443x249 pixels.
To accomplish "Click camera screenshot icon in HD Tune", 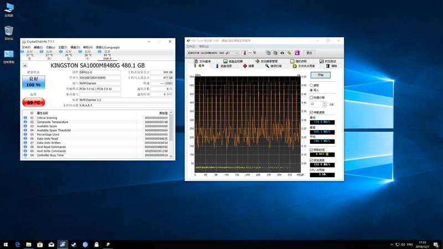I will 282,53.
